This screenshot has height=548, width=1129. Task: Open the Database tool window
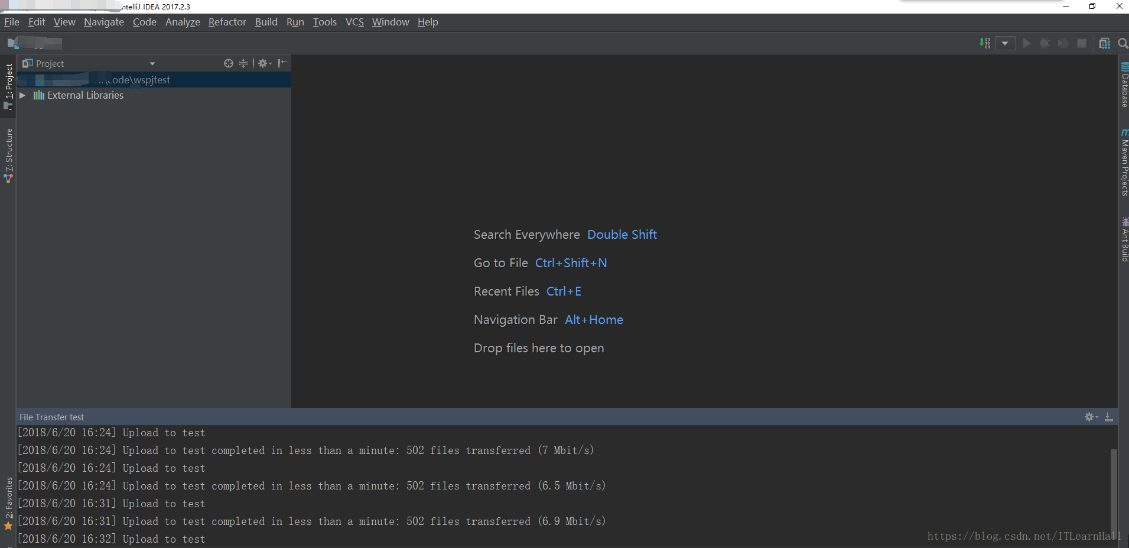coord(1124,85)
